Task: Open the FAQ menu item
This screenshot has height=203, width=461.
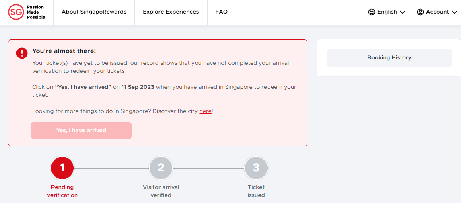Action: 221,12
